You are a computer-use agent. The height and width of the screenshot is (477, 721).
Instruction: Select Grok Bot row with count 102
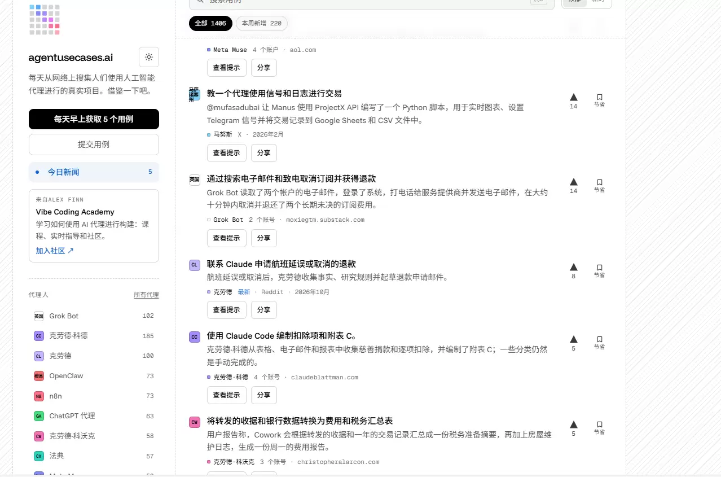click(94, 316)
